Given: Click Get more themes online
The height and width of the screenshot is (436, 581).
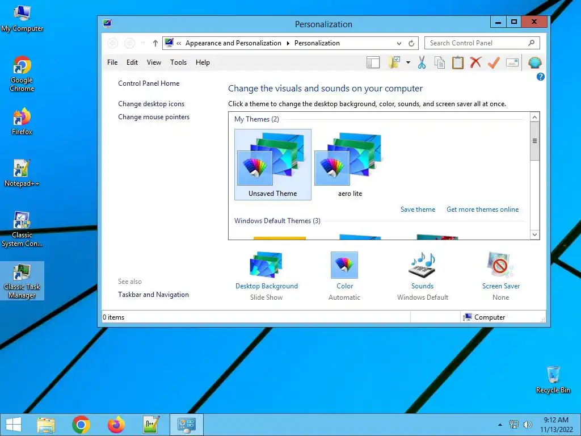Looking at the screenshot, I should [x=482, y=209].
